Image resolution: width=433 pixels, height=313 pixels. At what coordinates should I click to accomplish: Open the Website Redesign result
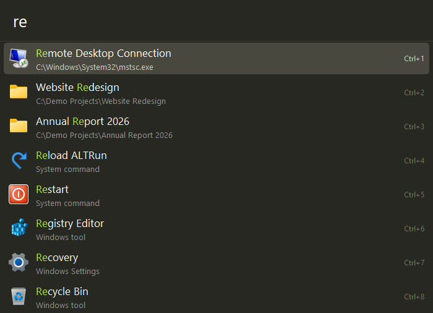tap(216, 93)
